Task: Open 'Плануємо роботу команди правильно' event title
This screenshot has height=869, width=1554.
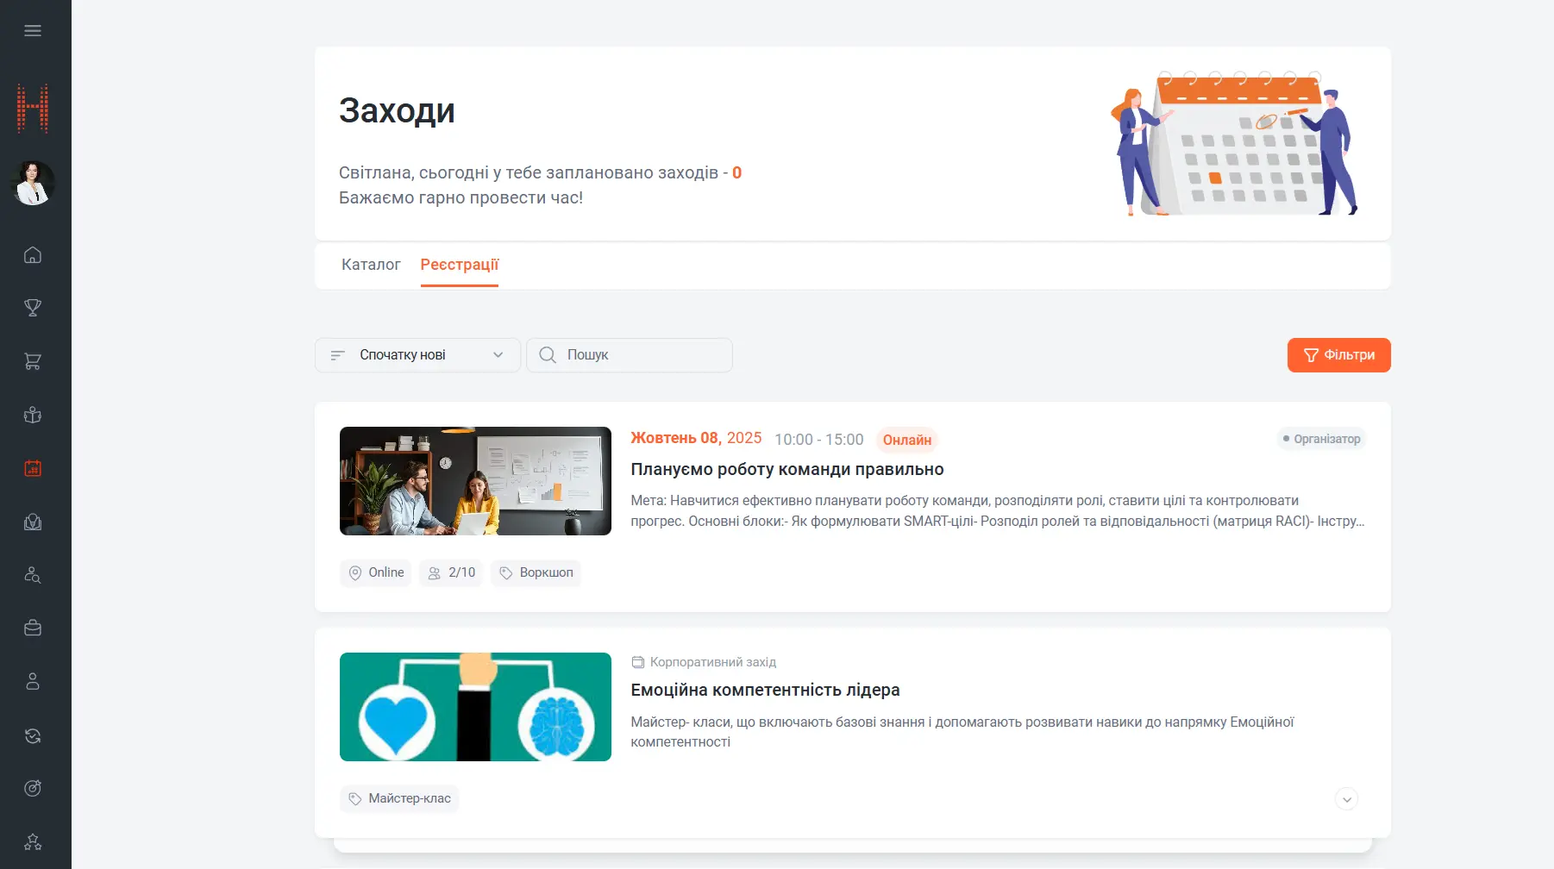Action: (786, 470)
